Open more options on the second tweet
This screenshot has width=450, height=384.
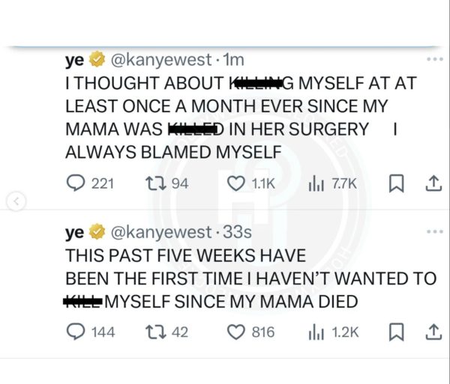[x=434, y=231]
